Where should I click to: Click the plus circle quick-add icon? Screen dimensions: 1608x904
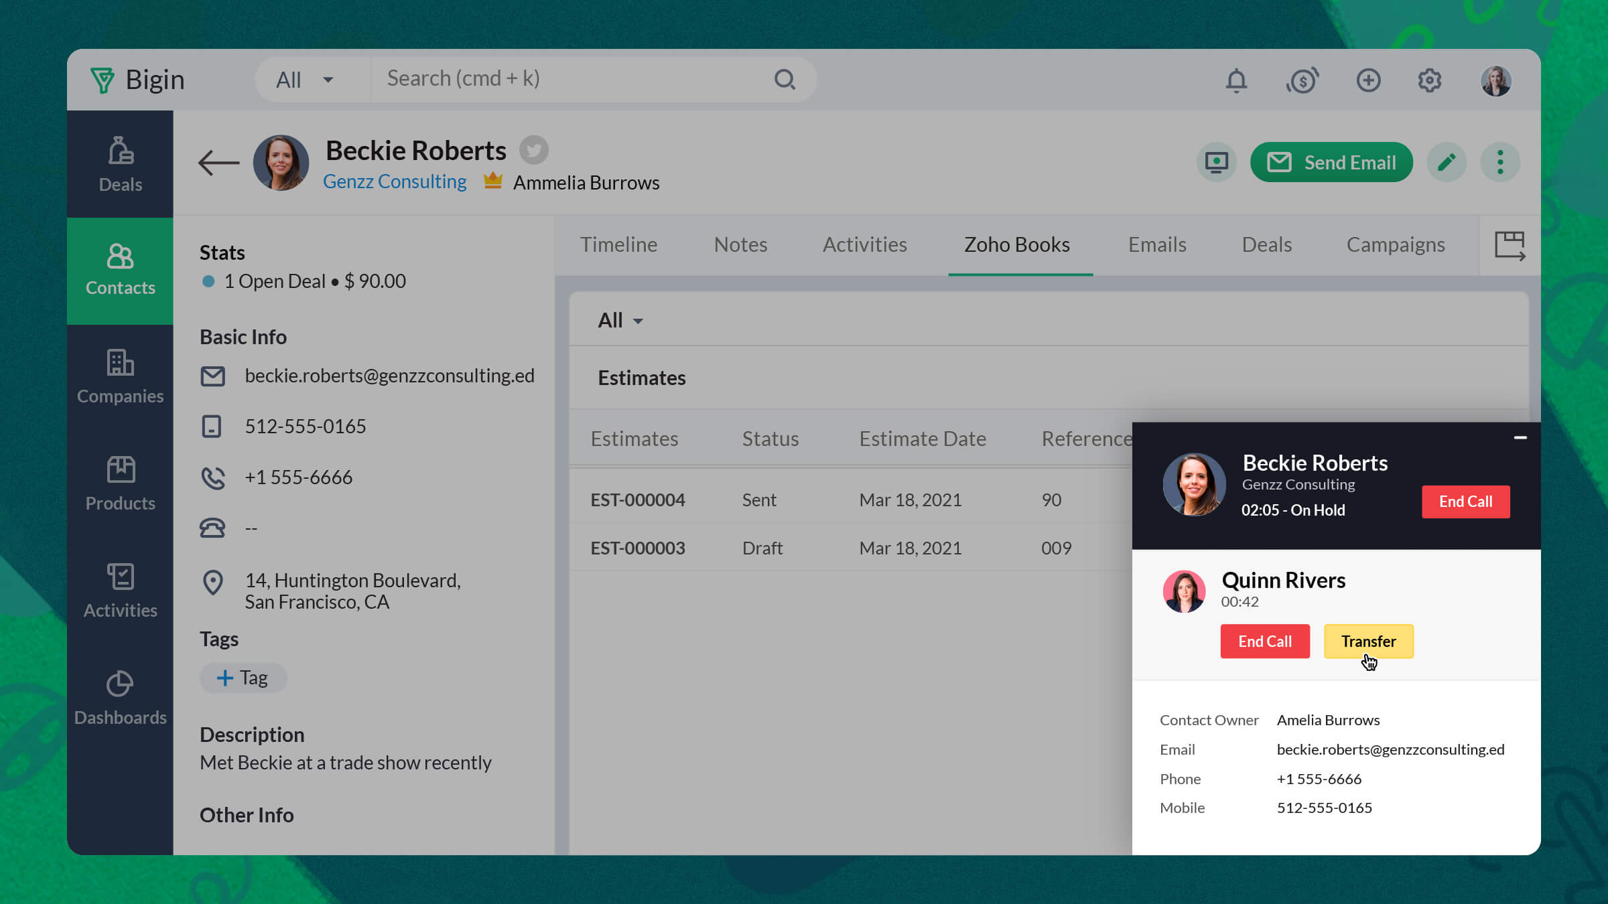(x=1368, y=81)
